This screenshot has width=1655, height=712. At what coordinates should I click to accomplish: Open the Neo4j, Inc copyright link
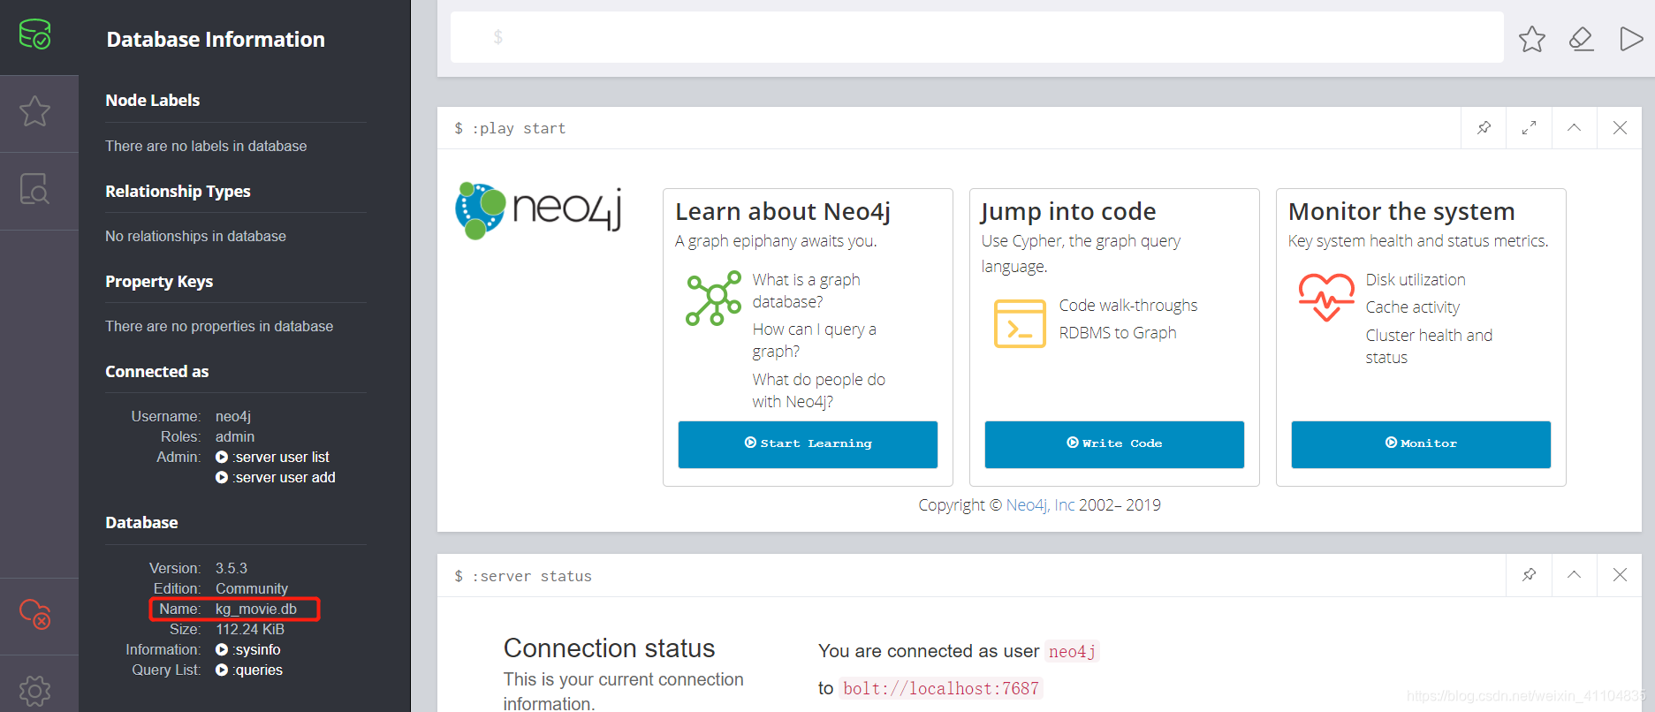click(x=1040, y=505)
